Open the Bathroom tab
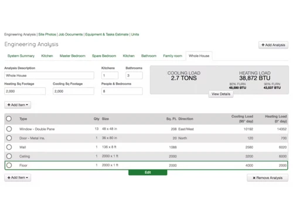293x219 pixels. 149,56
